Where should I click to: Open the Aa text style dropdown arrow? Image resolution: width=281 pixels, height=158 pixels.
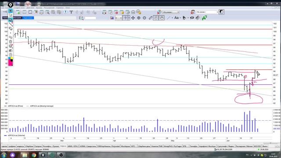(180, 18)
